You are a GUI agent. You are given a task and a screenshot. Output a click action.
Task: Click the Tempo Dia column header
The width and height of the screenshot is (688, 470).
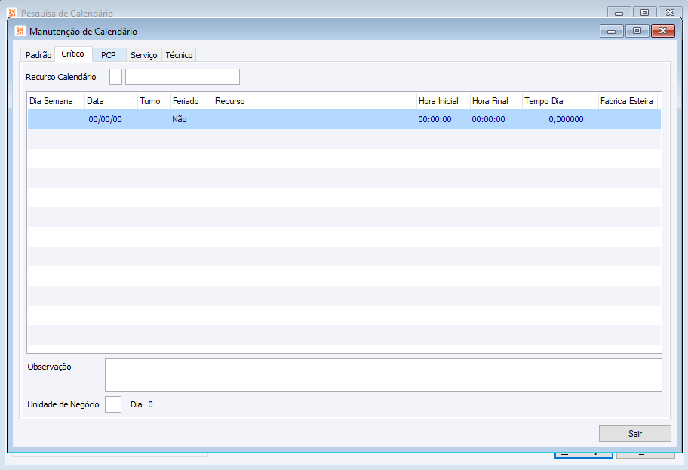tap(560, 101)
